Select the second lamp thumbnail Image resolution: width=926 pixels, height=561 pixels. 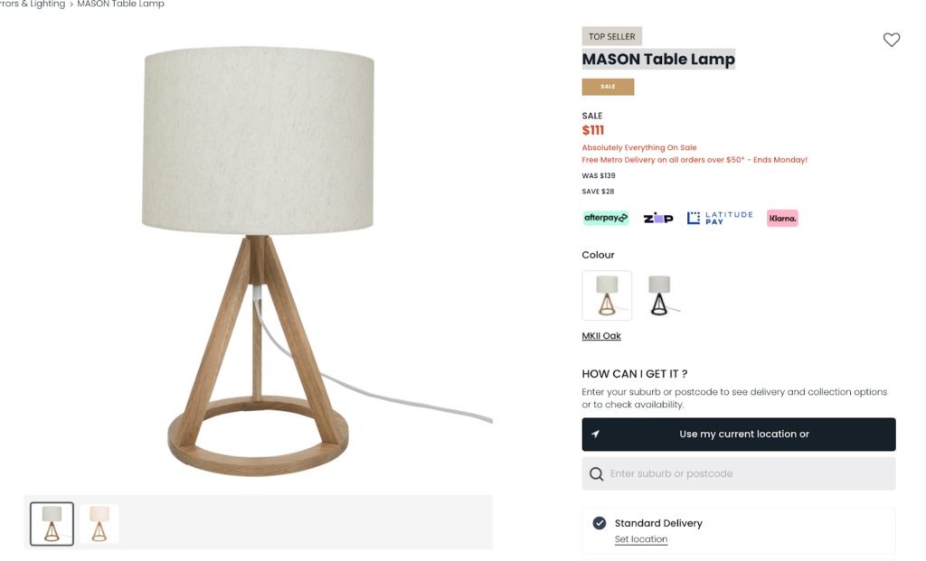(x=99, y=524)
